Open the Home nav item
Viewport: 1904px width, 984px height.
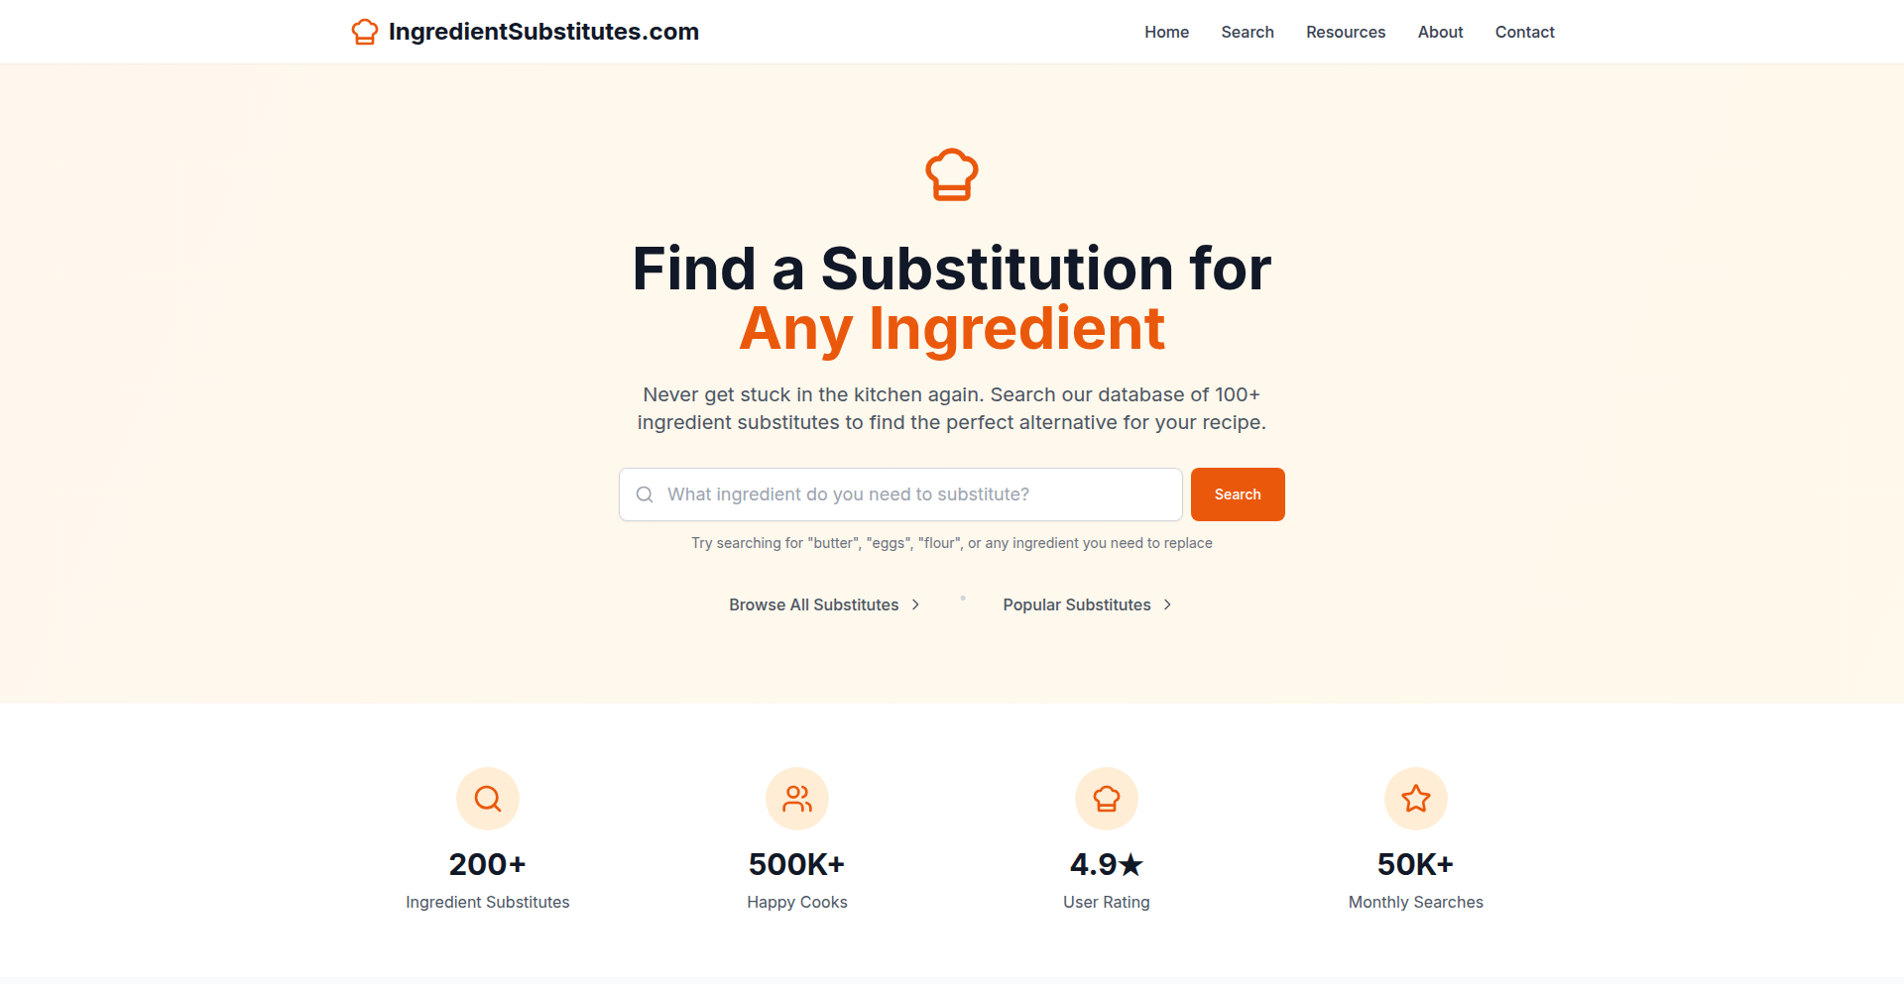pyautogui.click(x=1166, y=32)
